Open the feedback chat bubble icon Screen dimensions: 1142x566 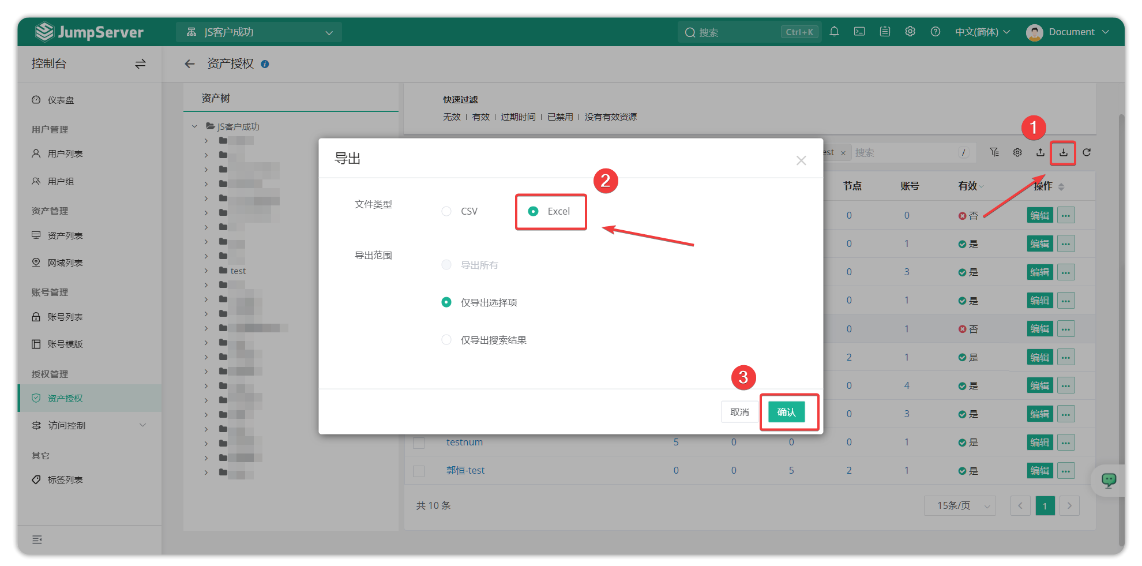pyautogui.click(x=1109, y=480)
